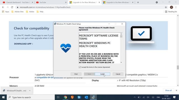Image resolution: width=179 pixels, height=100 pixels.
Task: Click the taskbar search box
Action: (x=31, y=97)
